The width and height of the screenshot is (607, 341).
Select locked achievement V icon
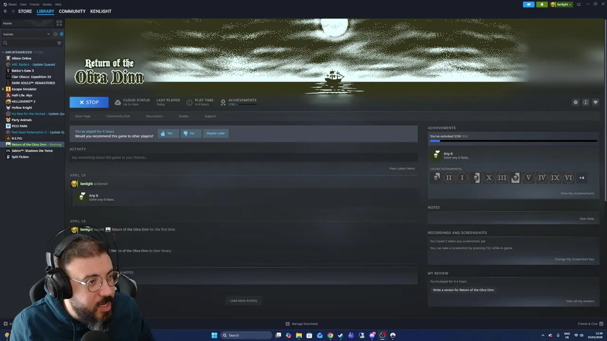tap(528, 178)
